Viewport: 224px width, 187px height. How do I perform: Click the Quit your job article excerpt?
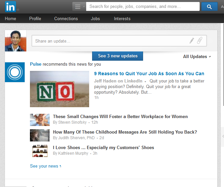(x=149, y=87)
